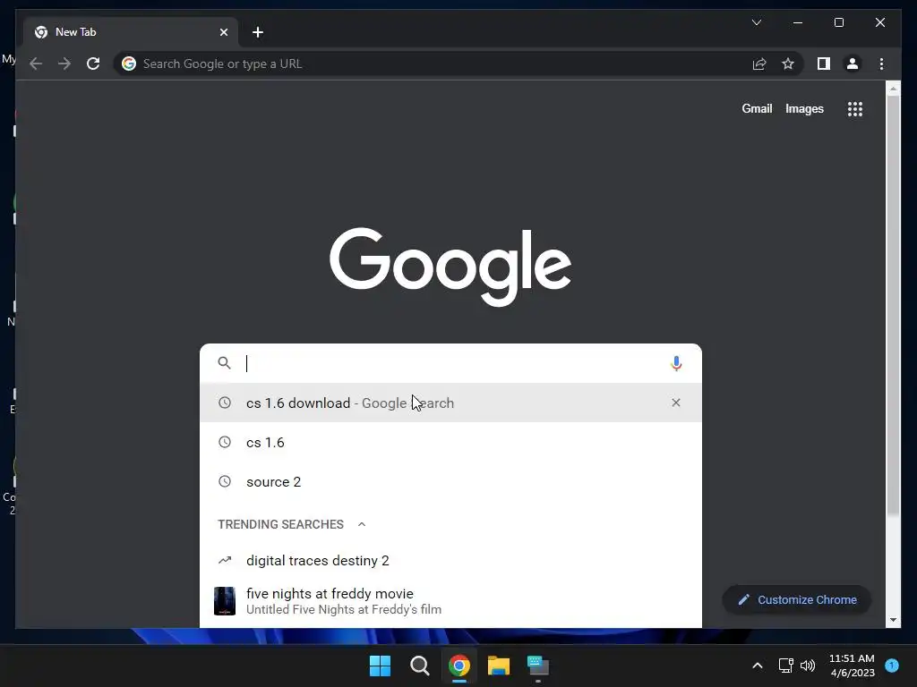Open the Google apps grid
This screenshot has width=917, height=687.
click(x=855, y=108)
